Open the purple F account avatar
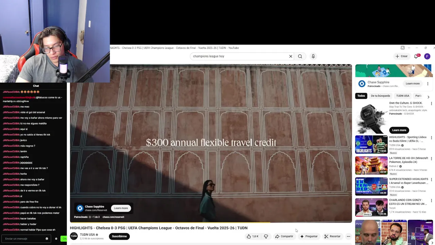 (427, 56)
